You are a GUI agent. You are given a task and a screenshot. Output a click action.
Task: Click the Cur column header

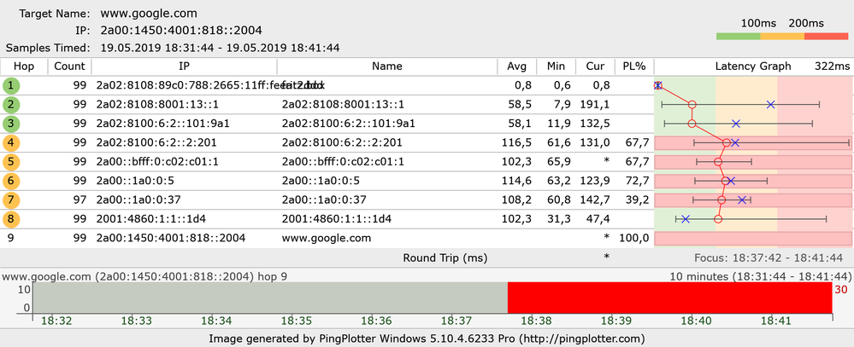595,67
